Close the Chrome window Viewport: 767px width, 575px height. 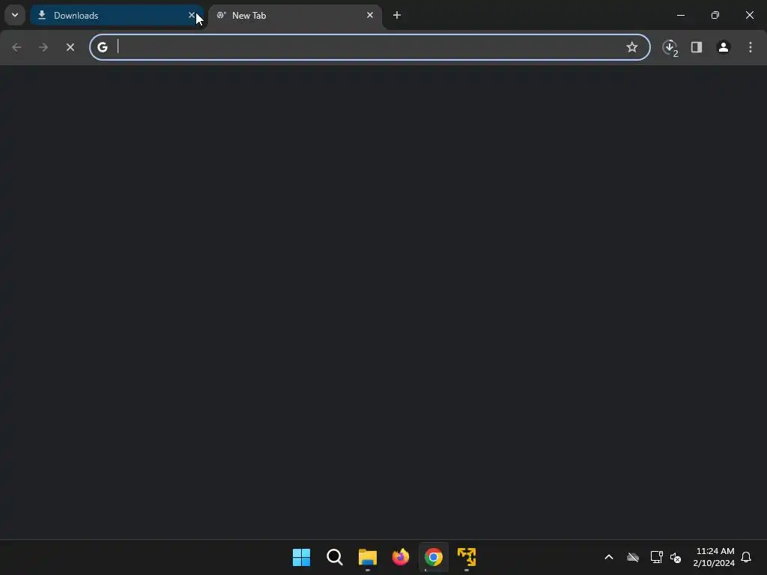pyautogui.click(x=749, y=15)
